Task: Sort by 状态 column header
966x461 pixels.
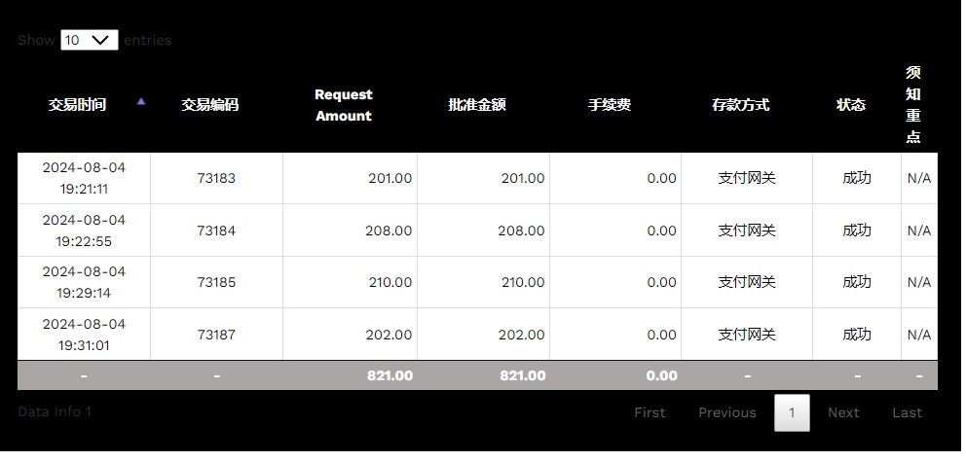Action: (x=850, y=105)
